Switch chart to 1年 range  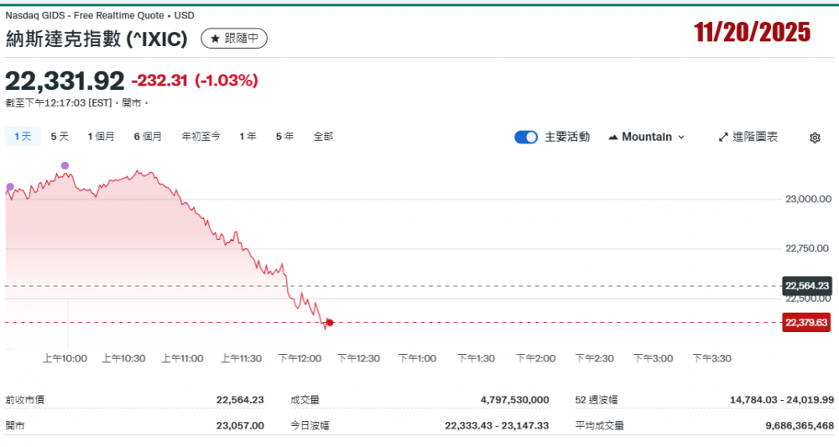tap(248, 136)
